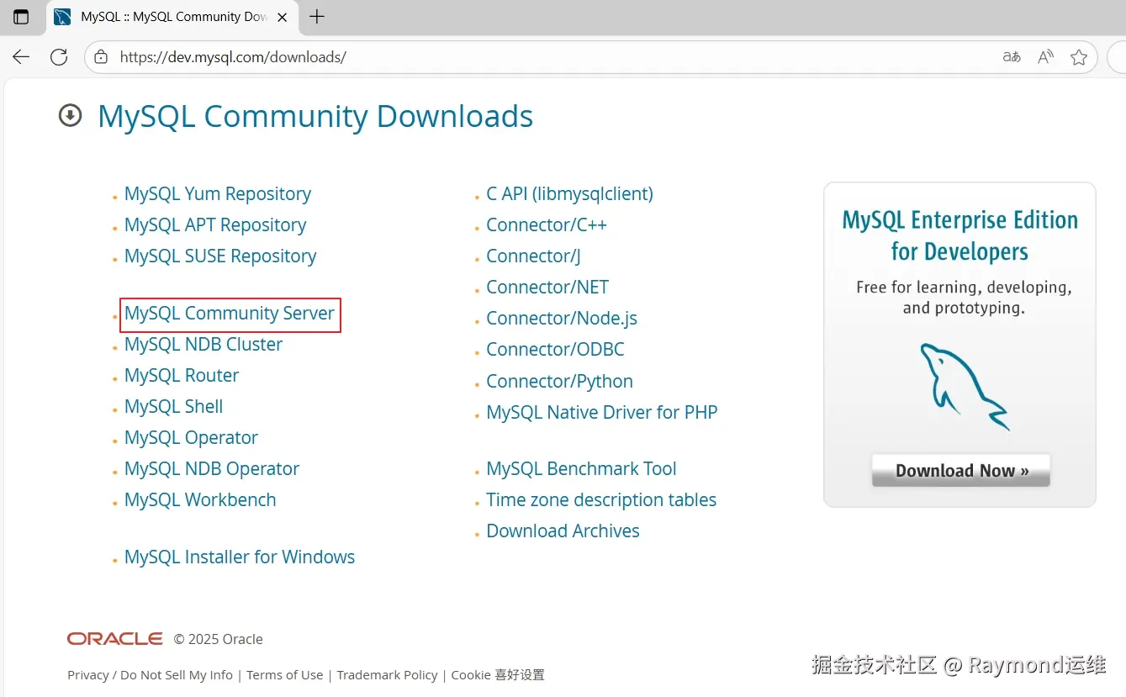The image size is (1126, 697).
Task: Select the Connector/Node.js link
Action: tap(562, 318)
